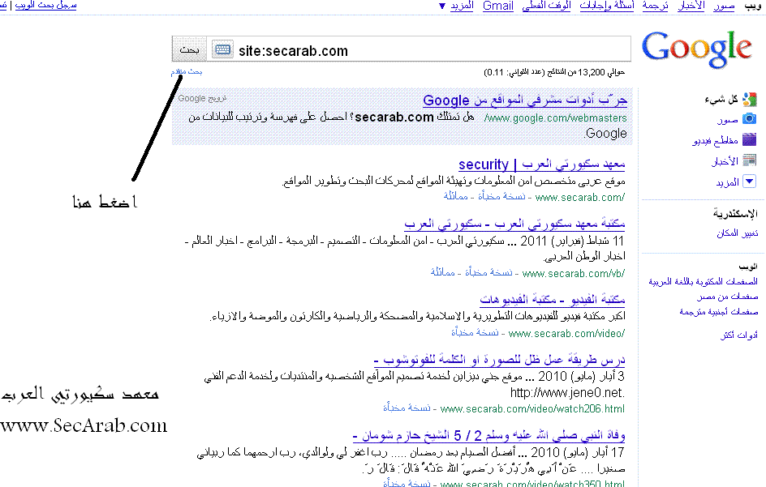This screenshot has height=487, width=766.
Task: Click the 'الإسكندرية' location label
Action: pyautogui.click(x=735, y=213)
